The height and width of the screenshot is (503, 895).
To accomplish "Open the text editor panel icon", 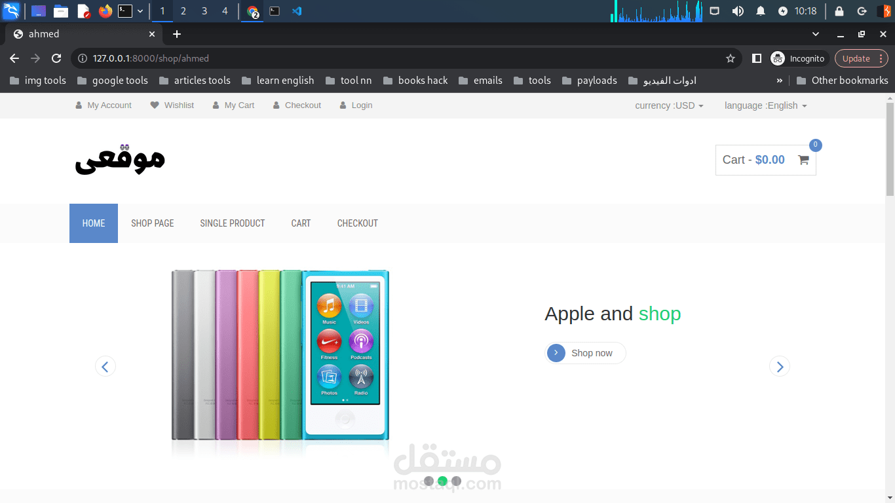I will pos(83,11).
